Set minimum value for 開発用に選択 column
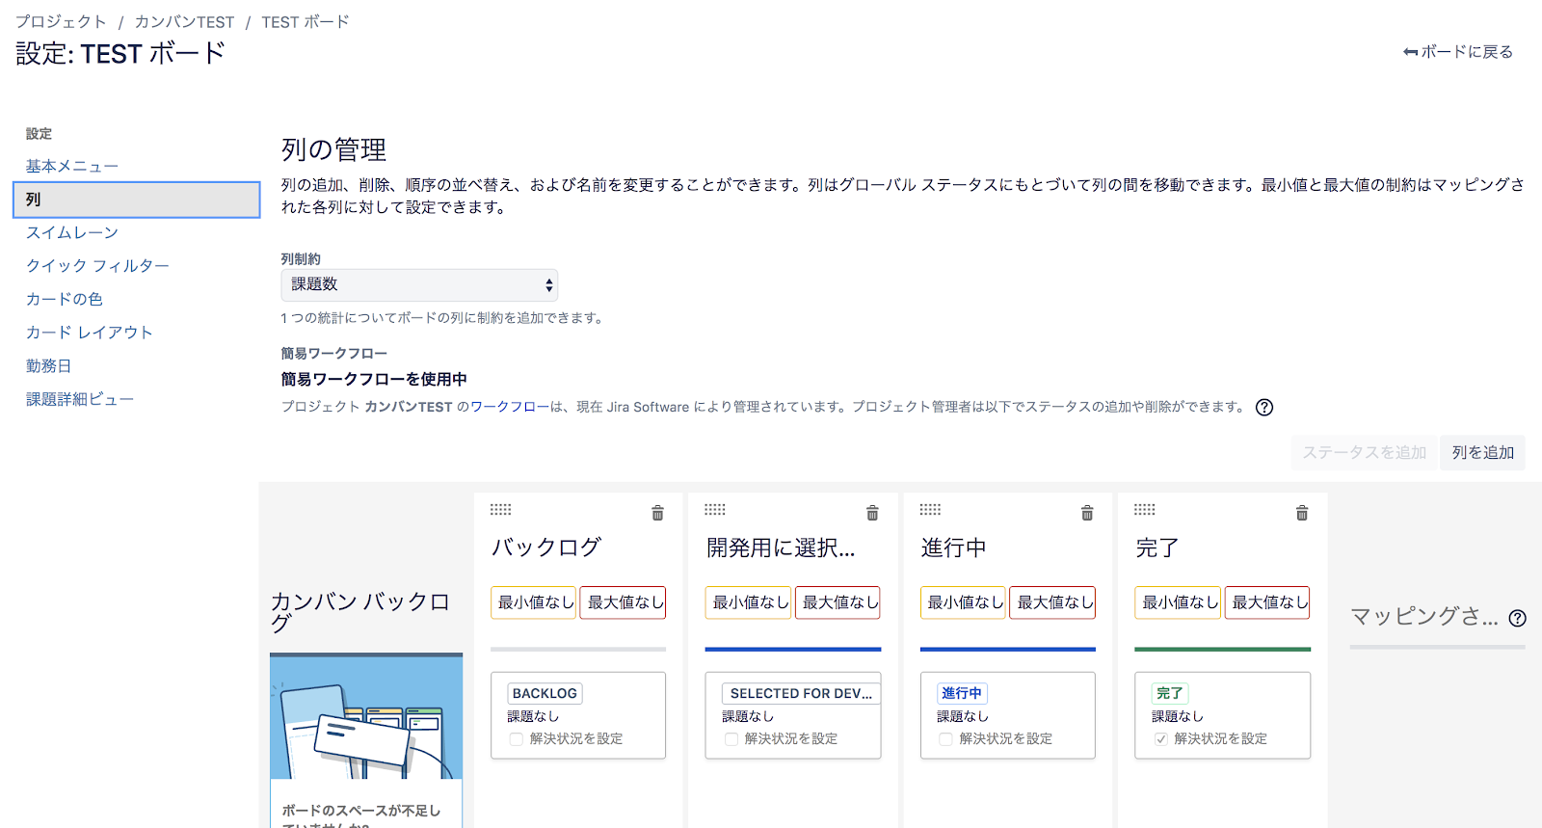 coord(748,602)
